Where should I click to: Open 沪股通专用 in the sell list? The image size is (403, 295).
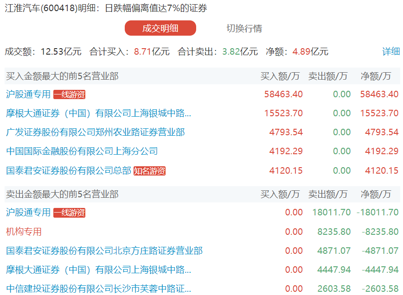tap(28, 212)
